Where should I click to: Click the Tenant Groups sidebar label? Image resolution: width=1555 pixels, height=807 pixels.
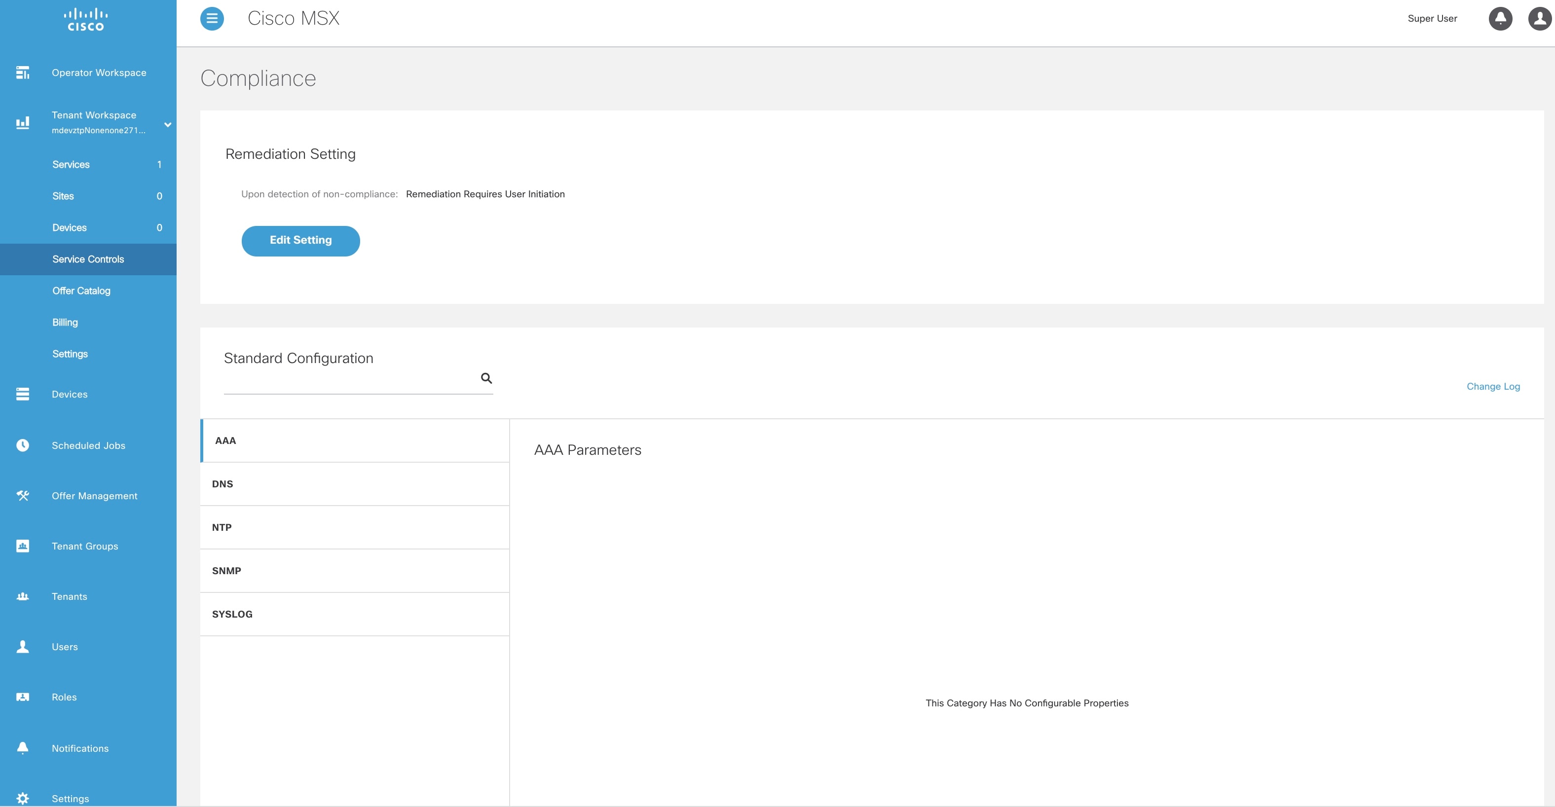point(85,546)
